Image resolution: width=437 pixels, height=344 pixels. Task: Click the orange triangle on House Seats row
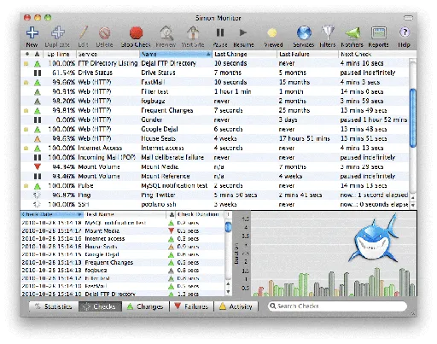tap(38, 139)
